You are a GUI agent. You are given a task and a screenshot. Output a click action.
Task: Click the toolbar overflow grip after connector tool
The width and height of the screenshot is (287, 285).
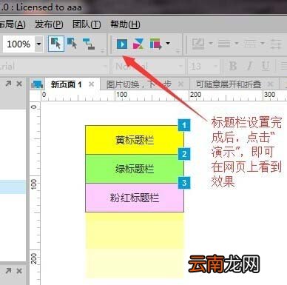[103, 51]
